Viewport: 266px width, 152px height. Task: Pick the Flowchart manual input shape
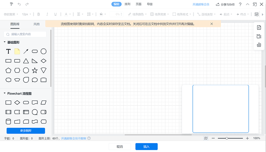17,121
